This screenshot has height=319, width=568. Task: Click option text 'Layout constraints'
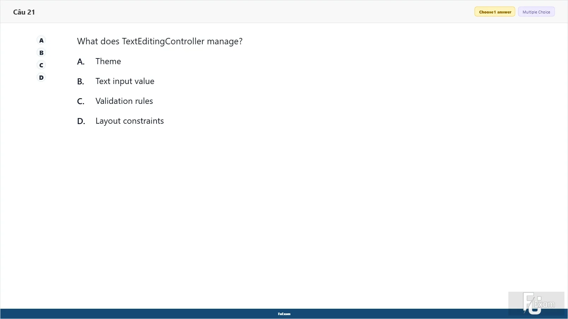coord(130,121)
